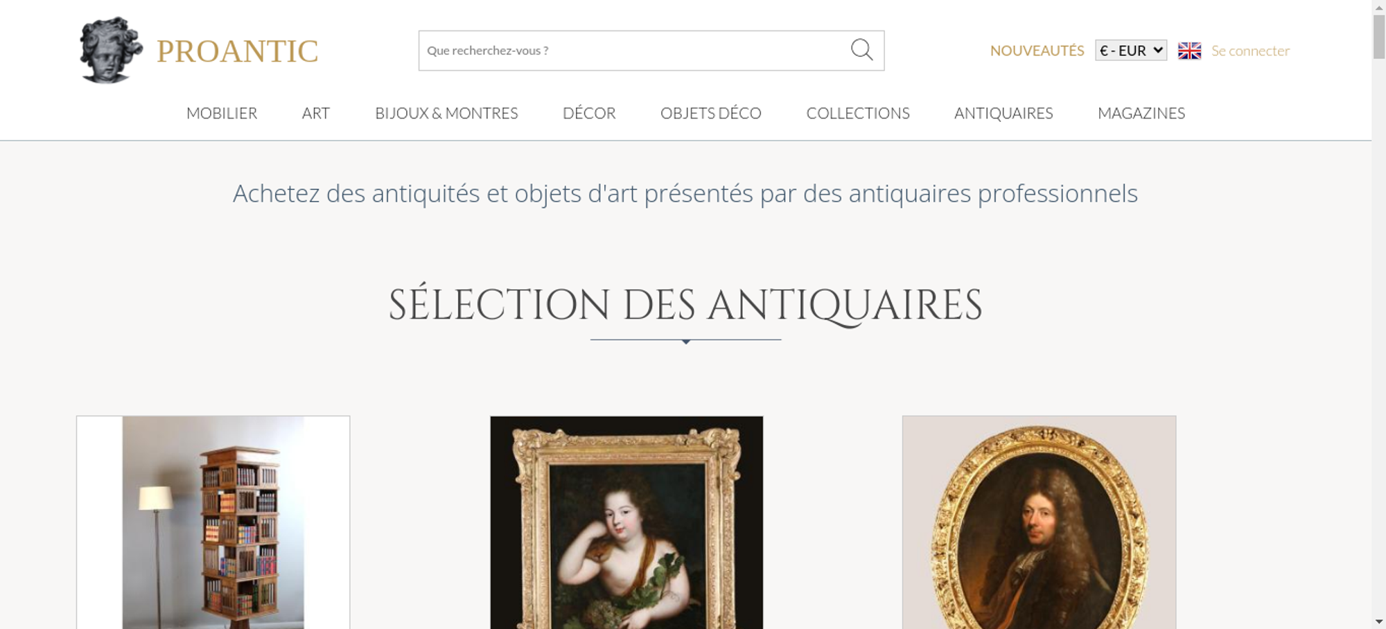Screen dimensions: 1386x629
Task: Open the € - EUR currency dropdown
Action: coord(1131,51)
